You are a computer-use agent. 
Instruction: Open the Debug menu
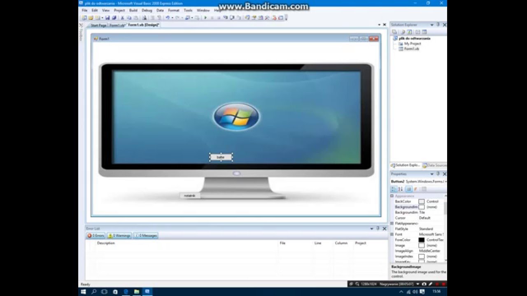point(147,10)
